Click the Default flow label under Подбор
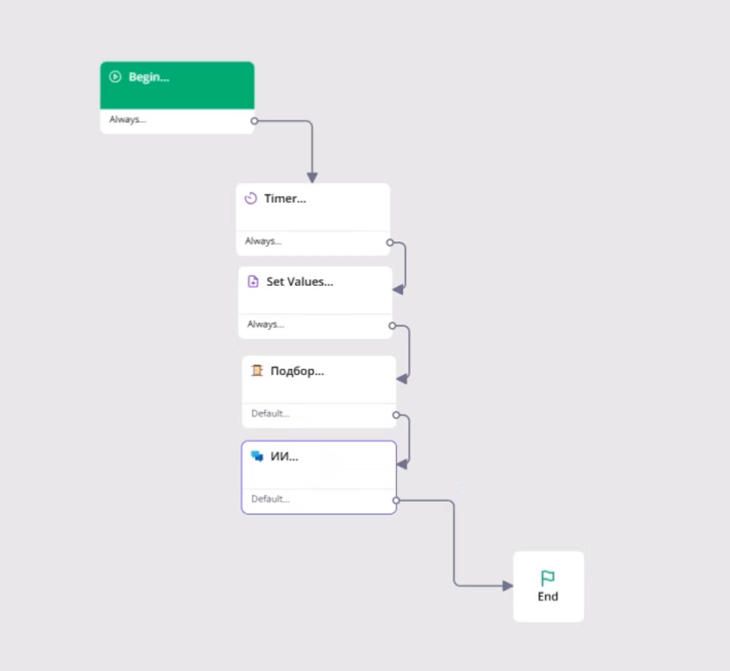Screen dimensions: 730x671 [x=269, y=414]
